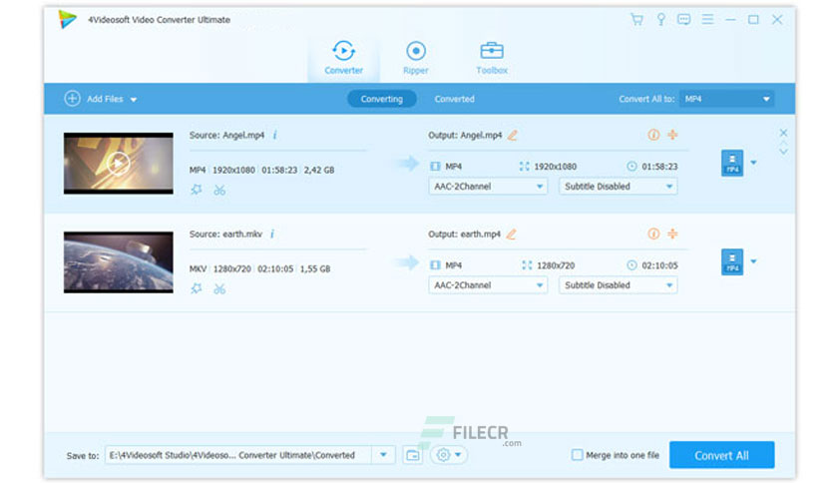Open the AAC-2Channel dropdown for Angel.mp4

coord(488,187)
